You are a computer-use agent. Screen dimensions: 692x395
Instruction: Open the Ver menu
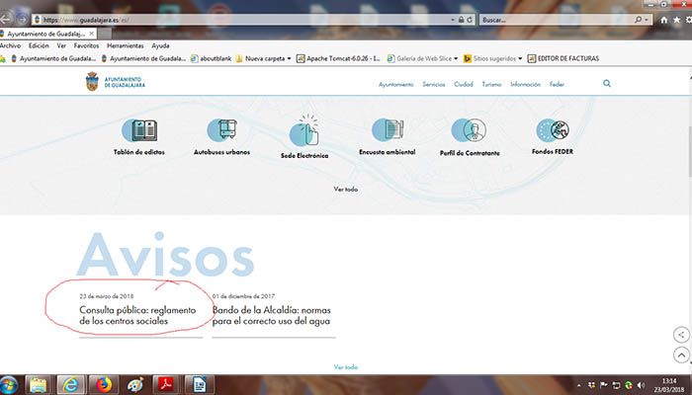point(61,45)
